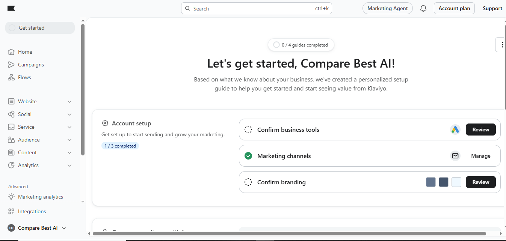Select Get started in sidebar
This screenshot has height=241, width=506.
pos(40,28)
